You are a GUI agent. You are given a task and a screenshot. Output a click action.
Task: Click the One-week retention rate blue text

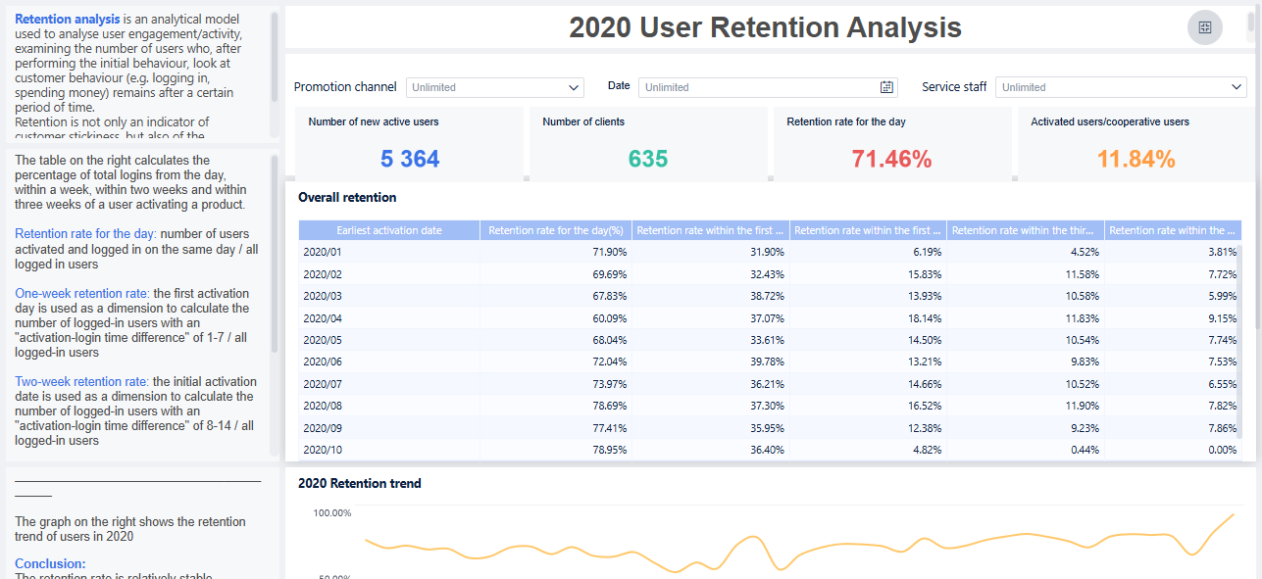(82, 293)
